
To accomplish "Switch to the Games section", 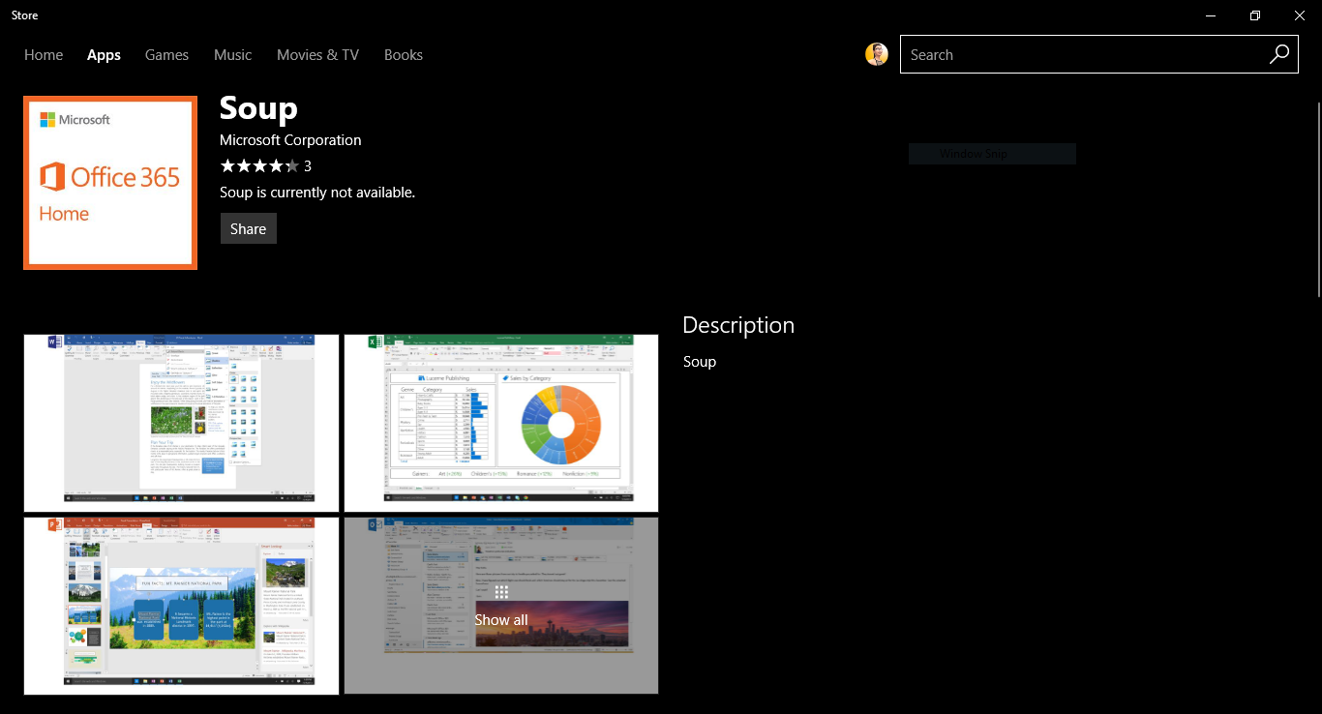I will (166, 55).
